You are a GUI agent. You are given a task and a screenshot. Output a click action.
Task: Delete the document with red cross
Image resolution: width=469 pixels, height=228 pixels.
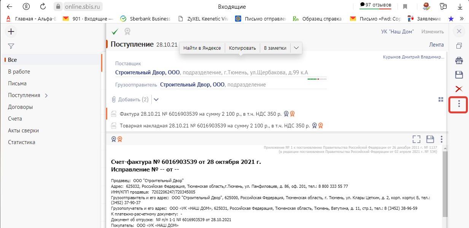(459, 89)
